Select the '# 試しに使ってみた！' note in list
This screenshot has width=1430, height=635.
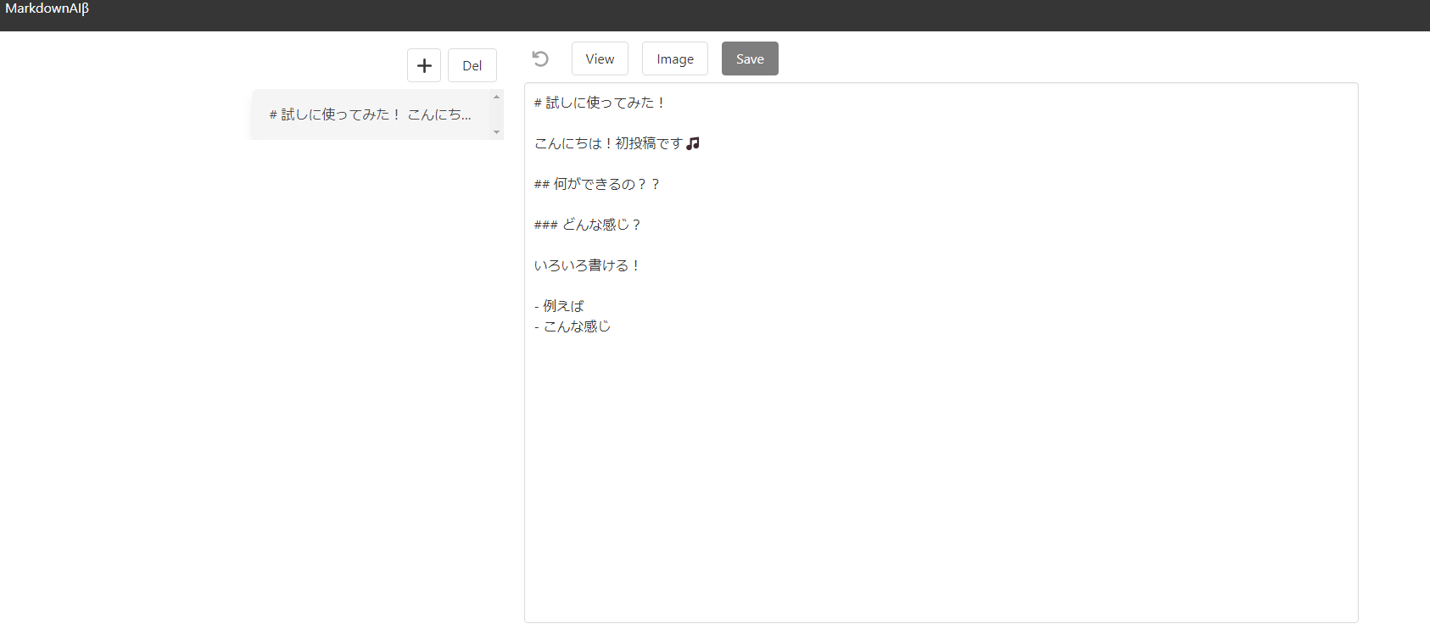(371, 114)
